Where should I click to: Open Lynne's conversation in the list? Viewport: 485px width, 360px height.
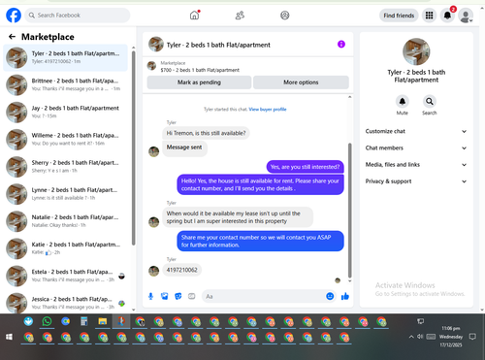coord(65,194)
